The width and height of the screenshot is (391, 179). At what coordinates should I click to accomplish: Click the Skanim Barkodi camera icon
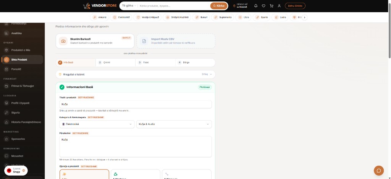click(x=63, y=41)
